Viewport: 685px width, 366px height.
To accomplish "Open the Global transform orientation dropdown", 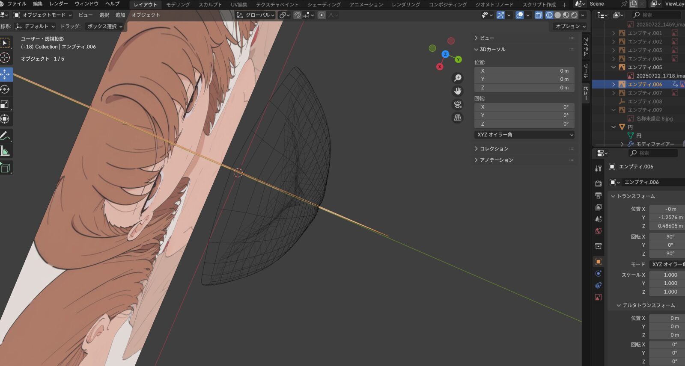I will [x=255, y=15].
